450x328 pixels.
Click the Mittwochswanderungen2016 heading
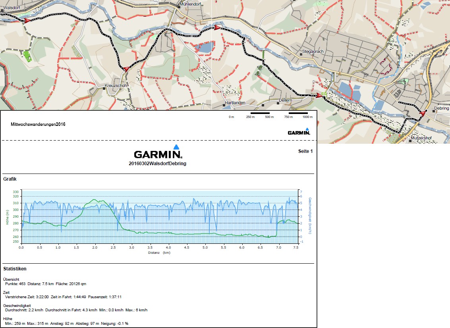pyautogui.click(x=38, y=124)
